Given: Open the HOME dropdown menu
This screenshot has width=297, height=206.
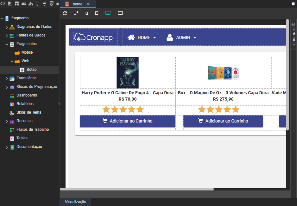Looking at the screenshot, I should pos(142,37).
